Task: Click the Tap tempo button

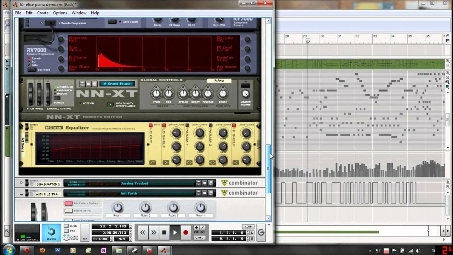Action: click(x=85, y=233)
